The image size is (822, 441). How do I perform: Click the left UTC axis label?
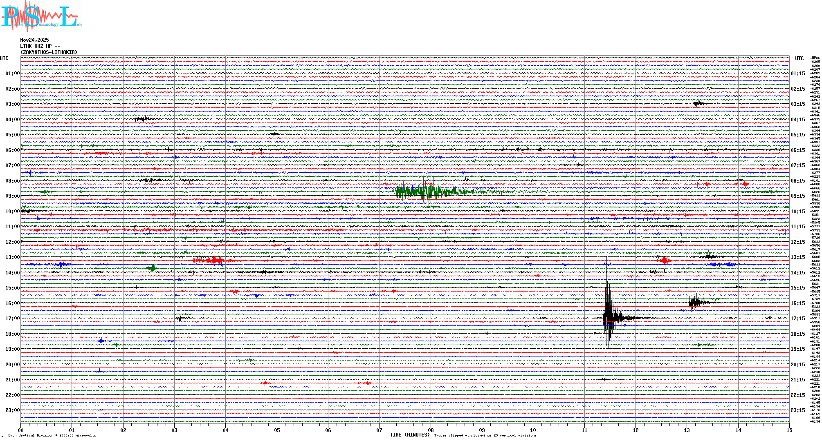pyautogui.click(x=4, y=58)
